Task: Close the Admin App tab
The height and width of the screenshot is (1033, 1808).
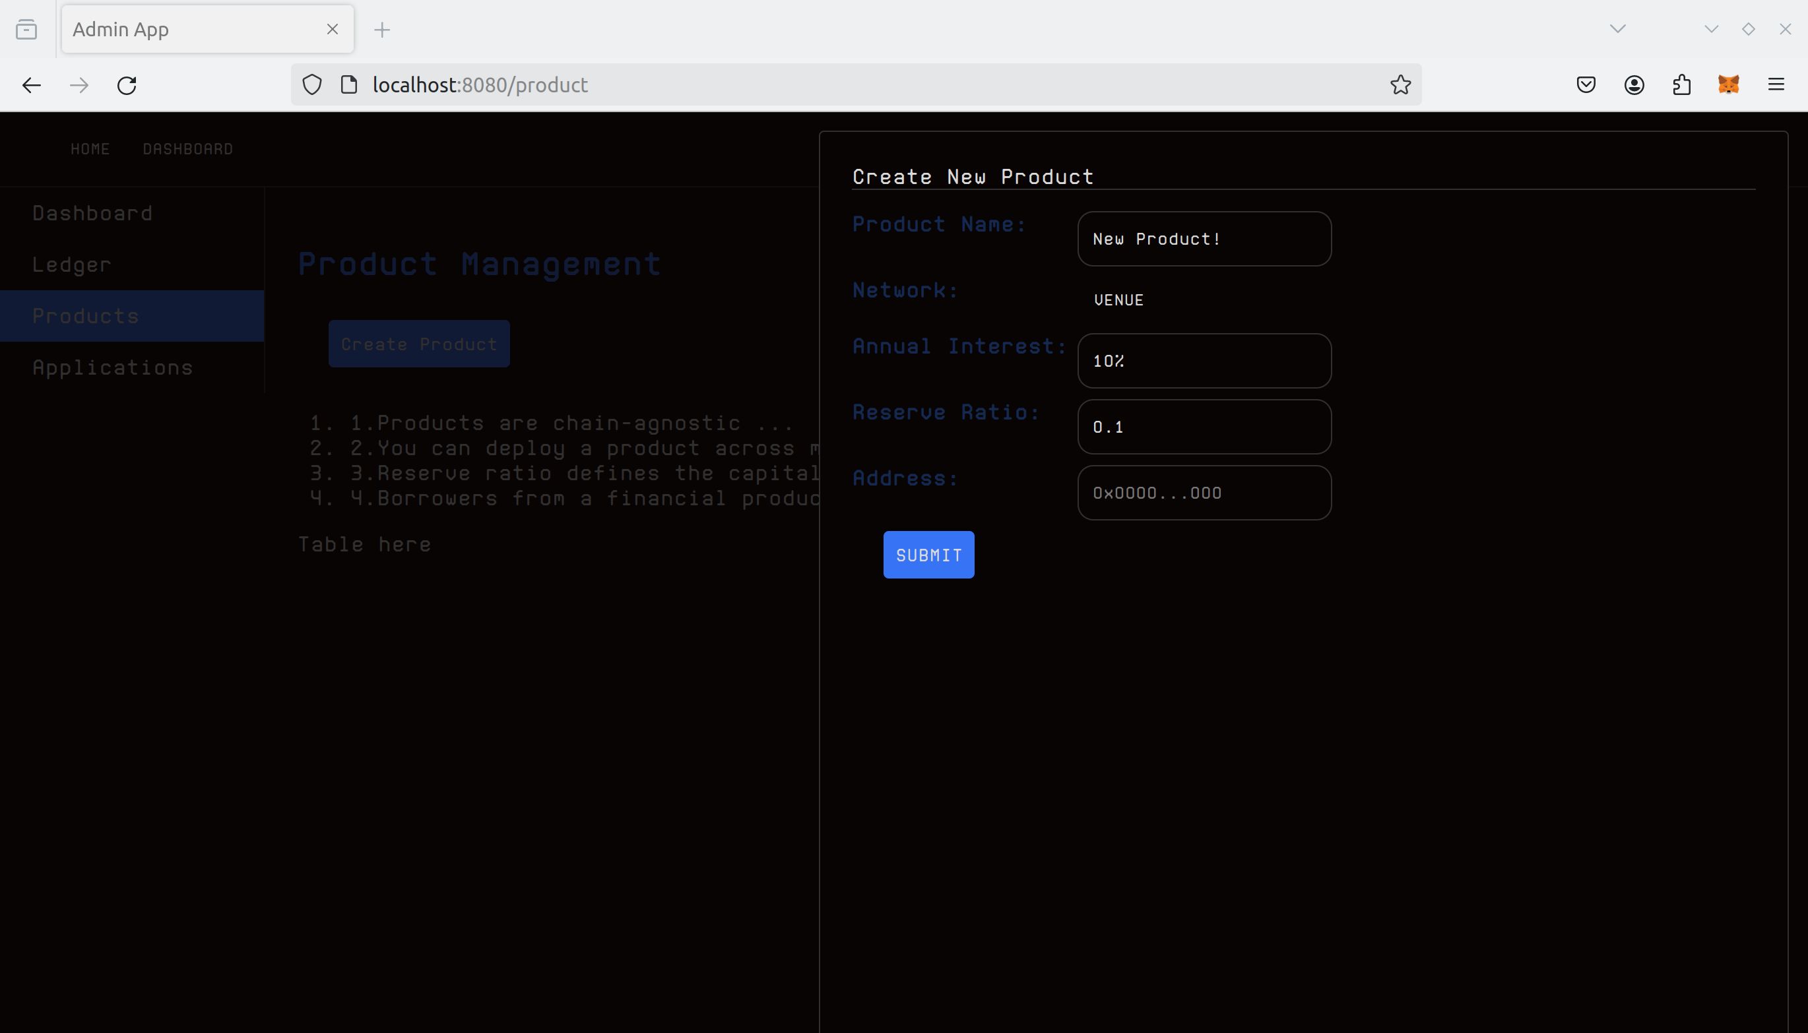Action: (332, 29)
